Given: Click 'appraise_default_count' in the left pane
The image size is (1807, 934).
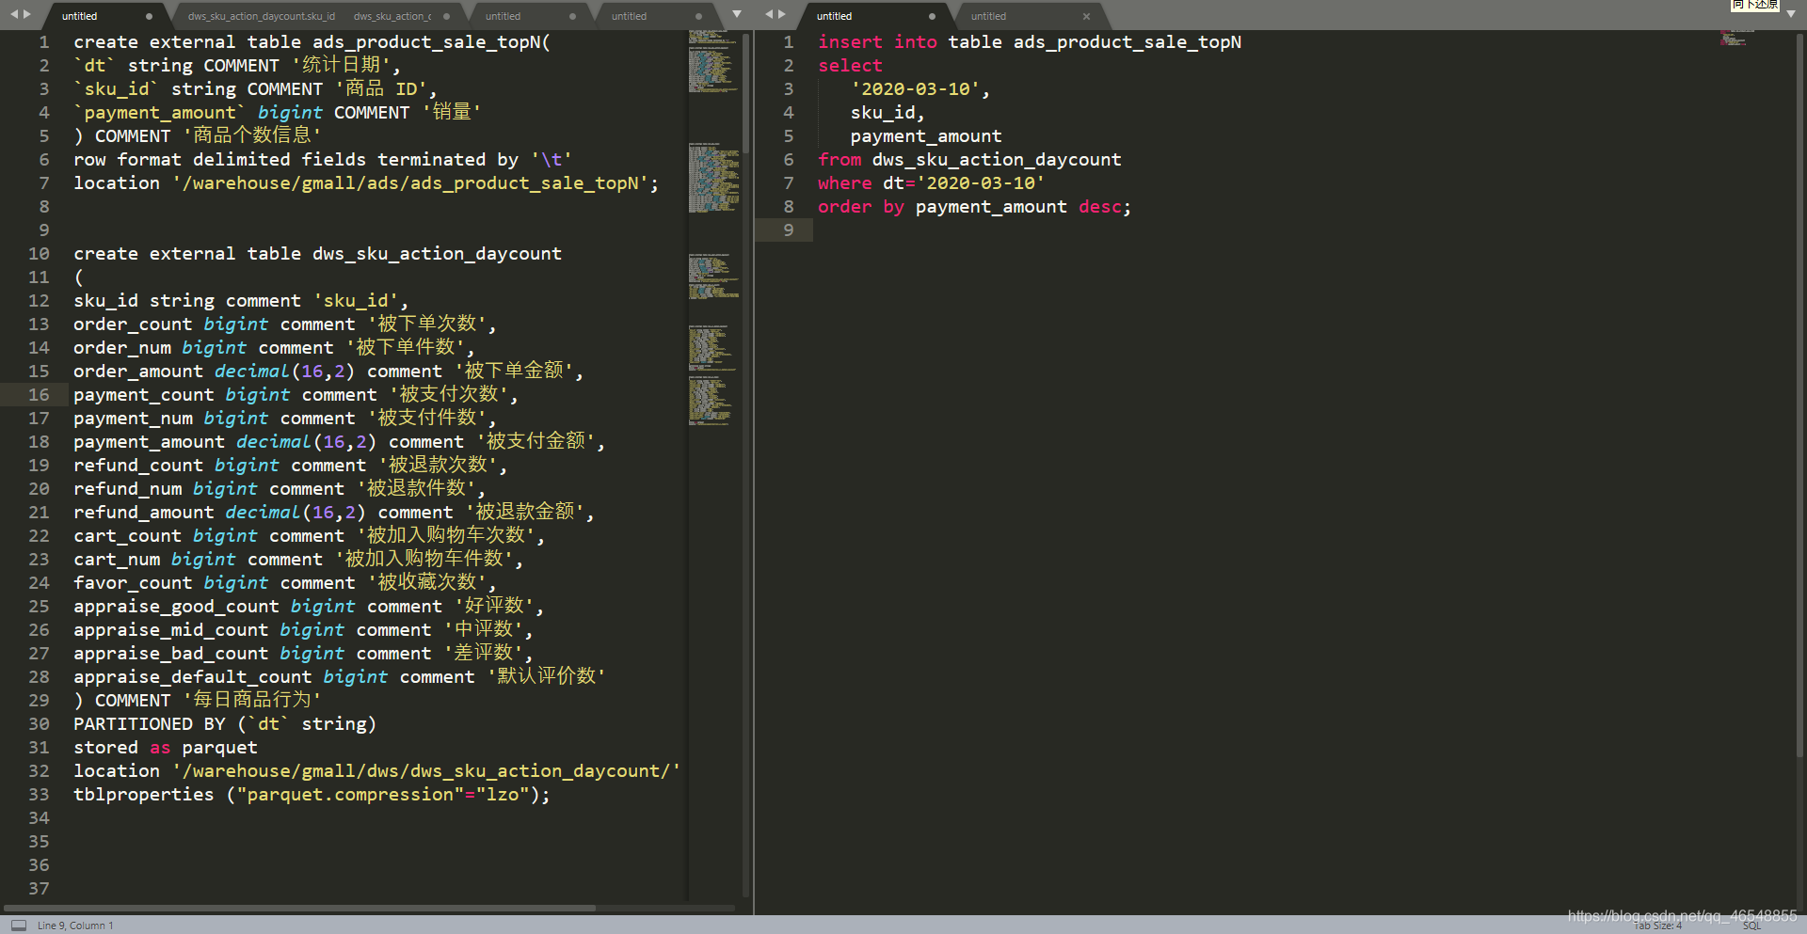Looking at the screenshot, I should point(193,677).
